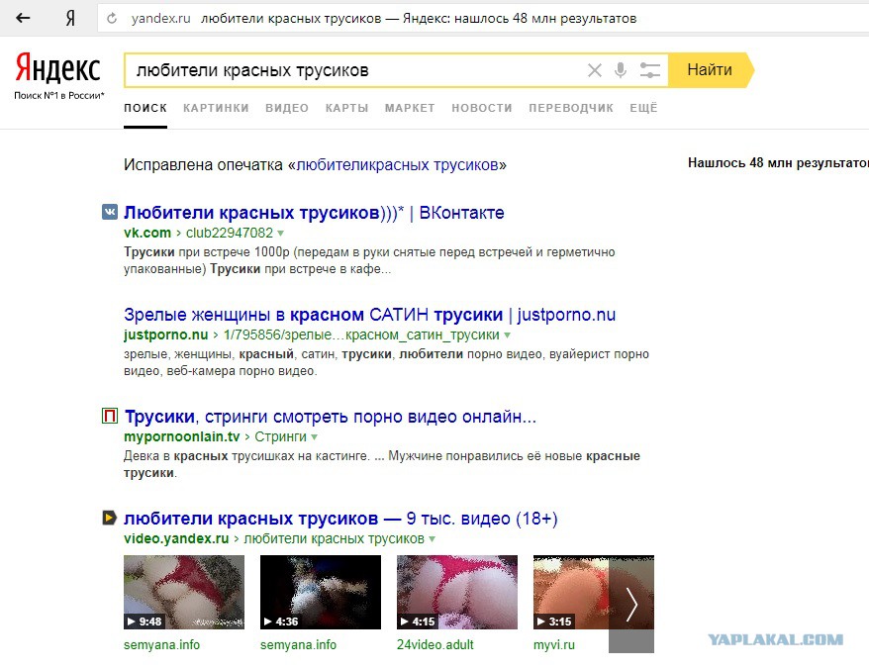This screenshot has height=669, width=869.
Task: Open the Ещё more services menu
Action: [643, 108]
